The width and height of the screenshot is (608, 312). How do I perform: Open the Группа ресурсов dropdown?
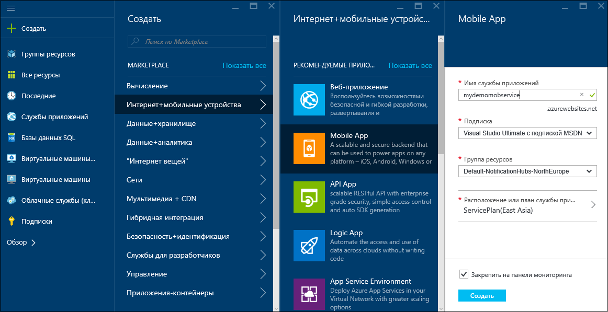pyautogui.click(x=527, y=171)
